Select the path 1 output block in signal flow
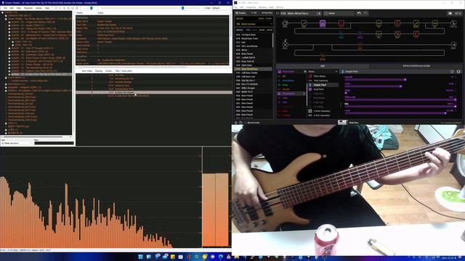 [x=453, y=23]
